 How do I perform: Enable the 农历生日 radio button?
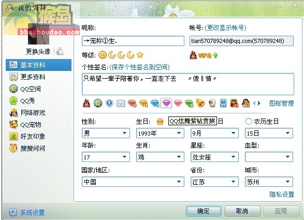coord(249,122)
